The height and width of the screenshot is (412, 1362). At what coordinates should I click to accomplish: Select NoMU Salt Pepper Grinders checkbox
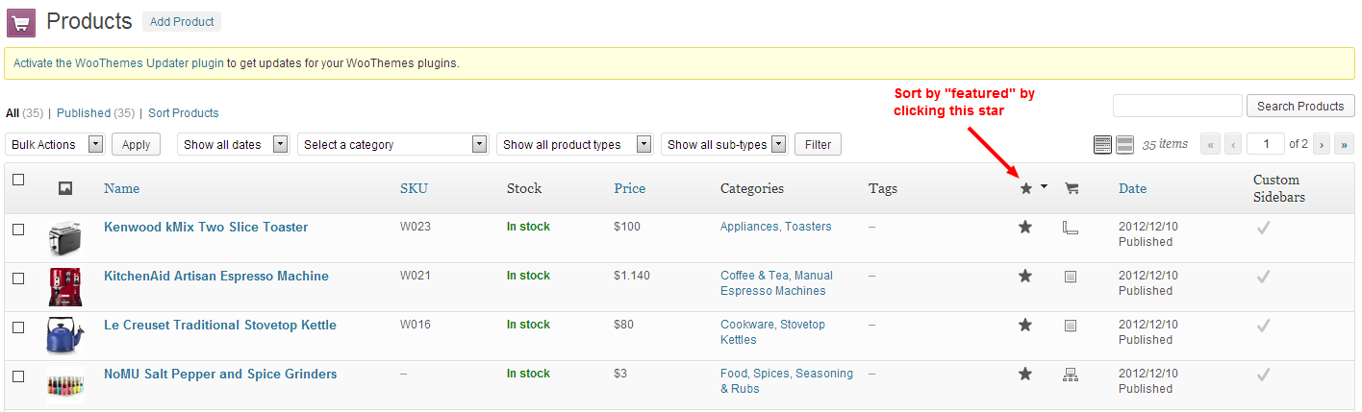[x=18, y=376]
